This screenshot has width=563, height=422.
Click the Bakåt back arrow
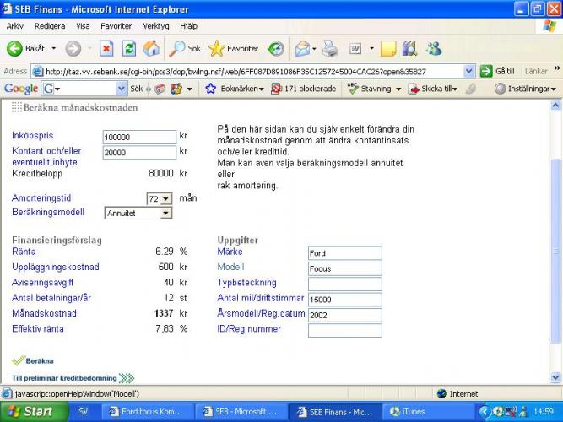click(25, 49)
